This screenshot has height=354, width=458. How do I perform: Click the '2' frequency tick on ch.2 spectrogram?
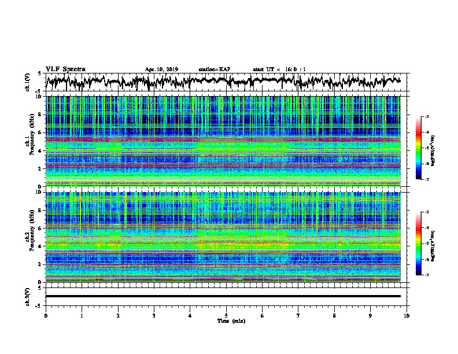40,264
